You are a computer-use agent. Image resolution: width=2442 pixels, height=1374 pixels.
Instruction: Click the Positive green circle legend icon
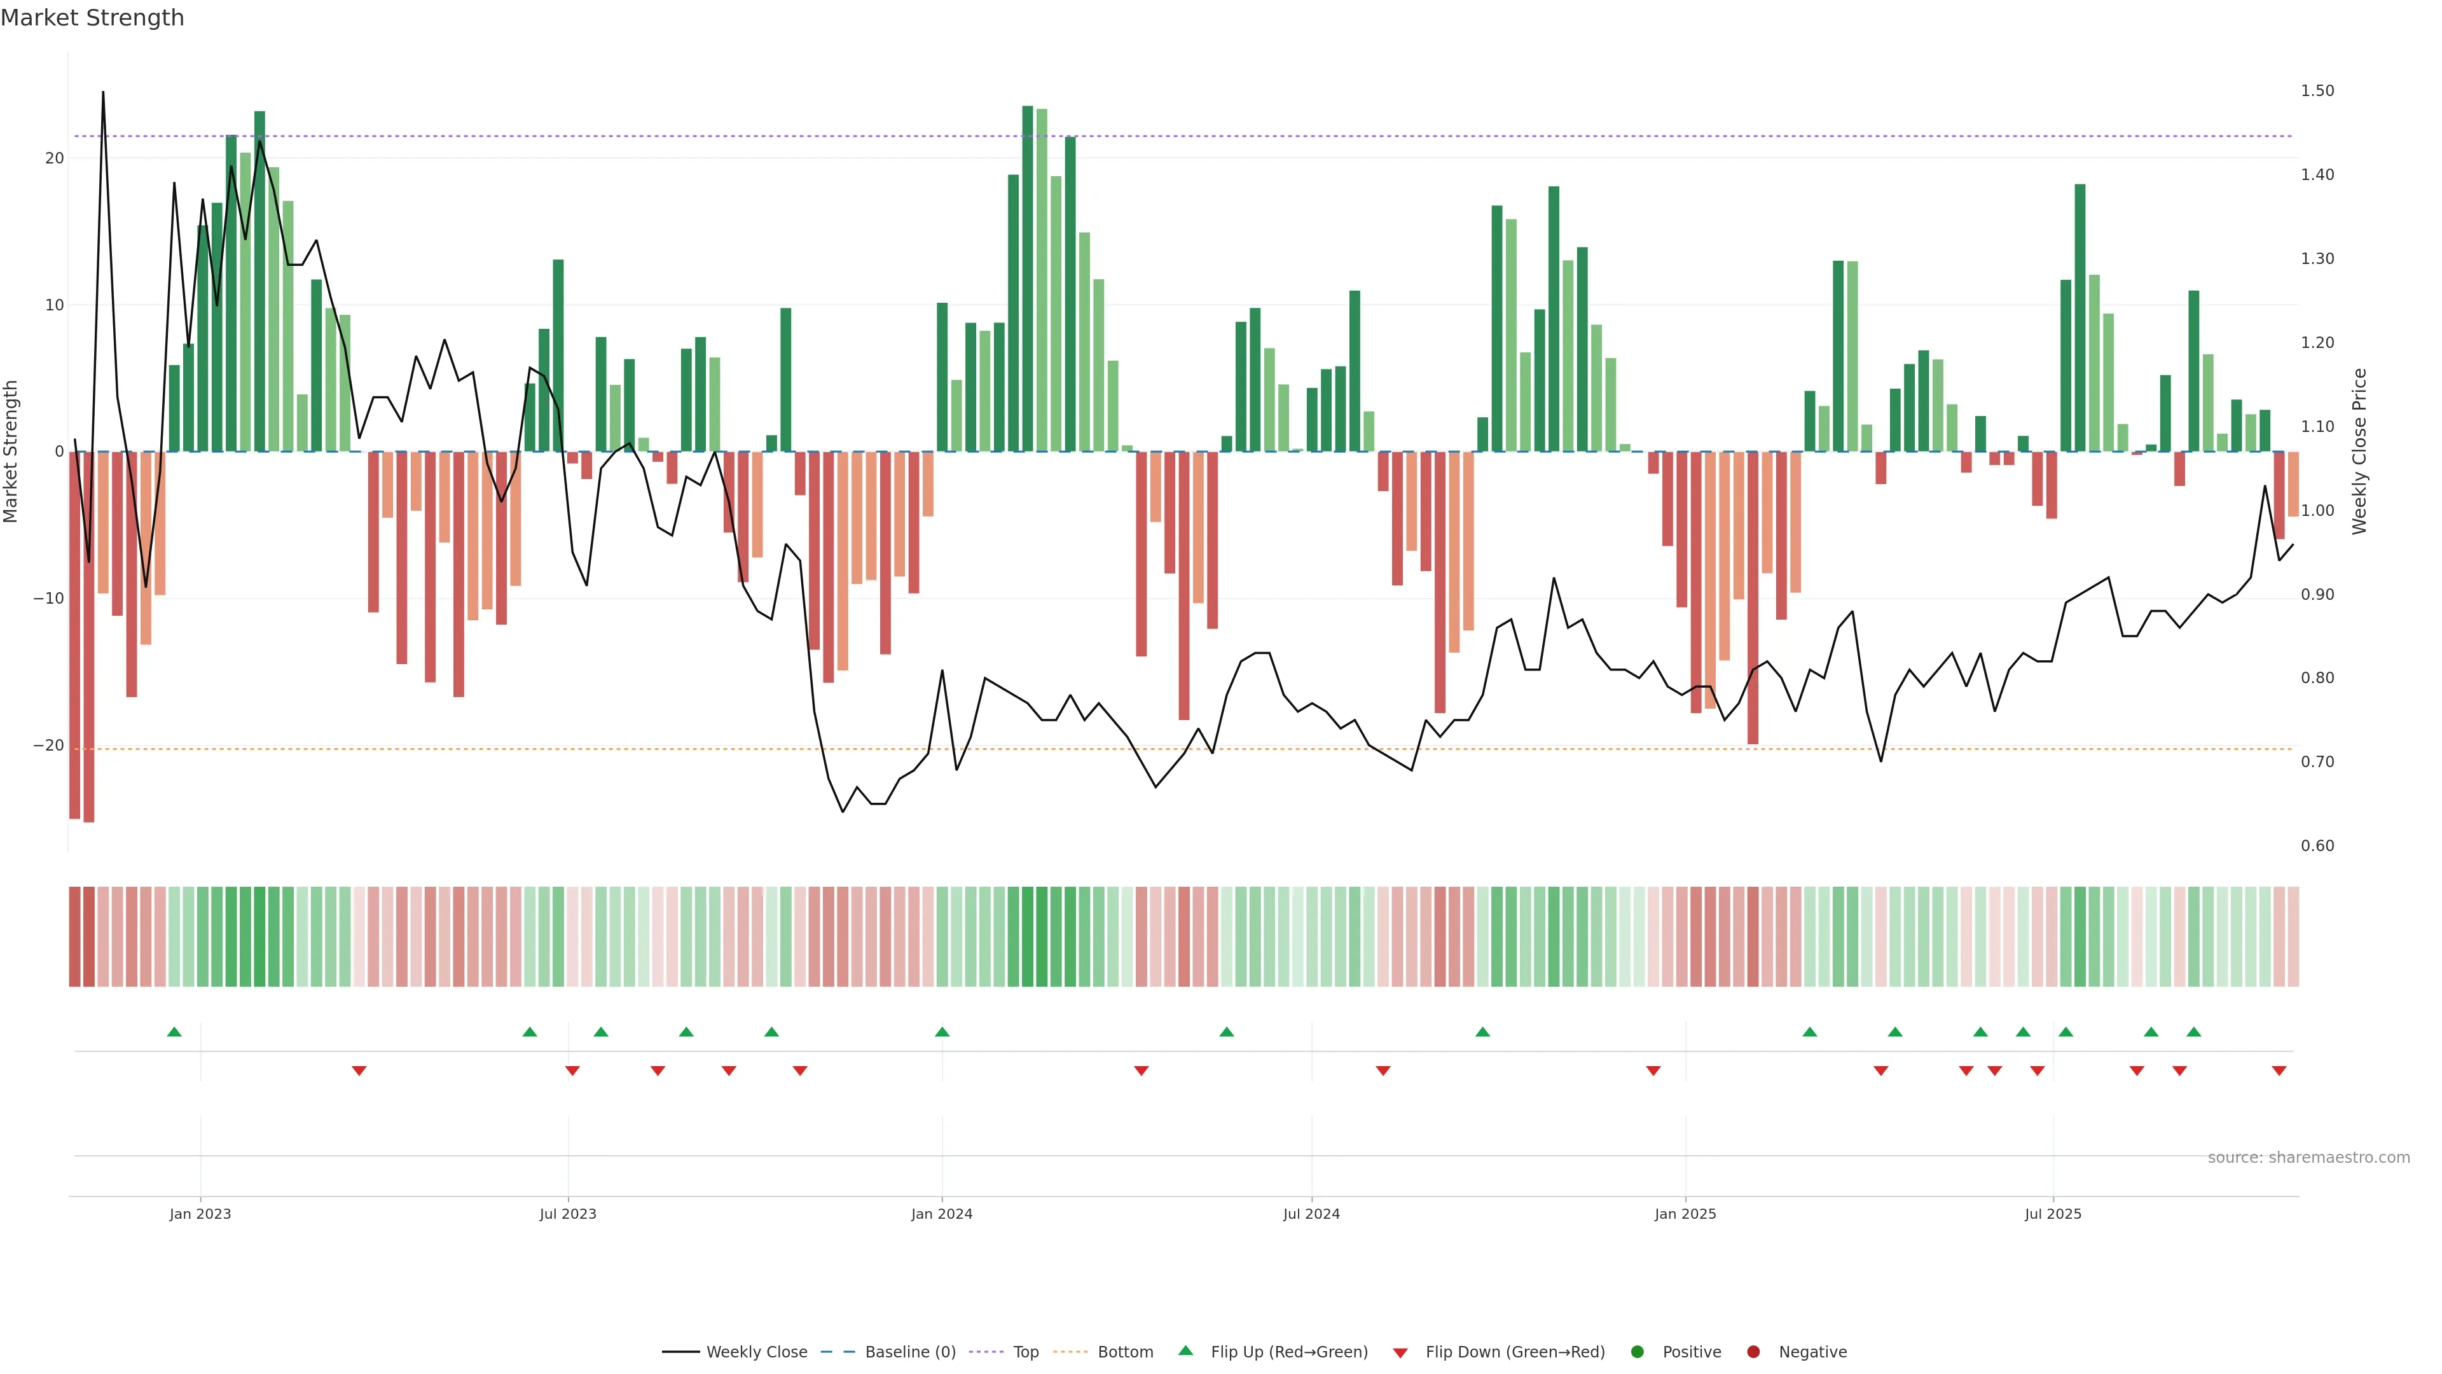tap(1637, 1352)
